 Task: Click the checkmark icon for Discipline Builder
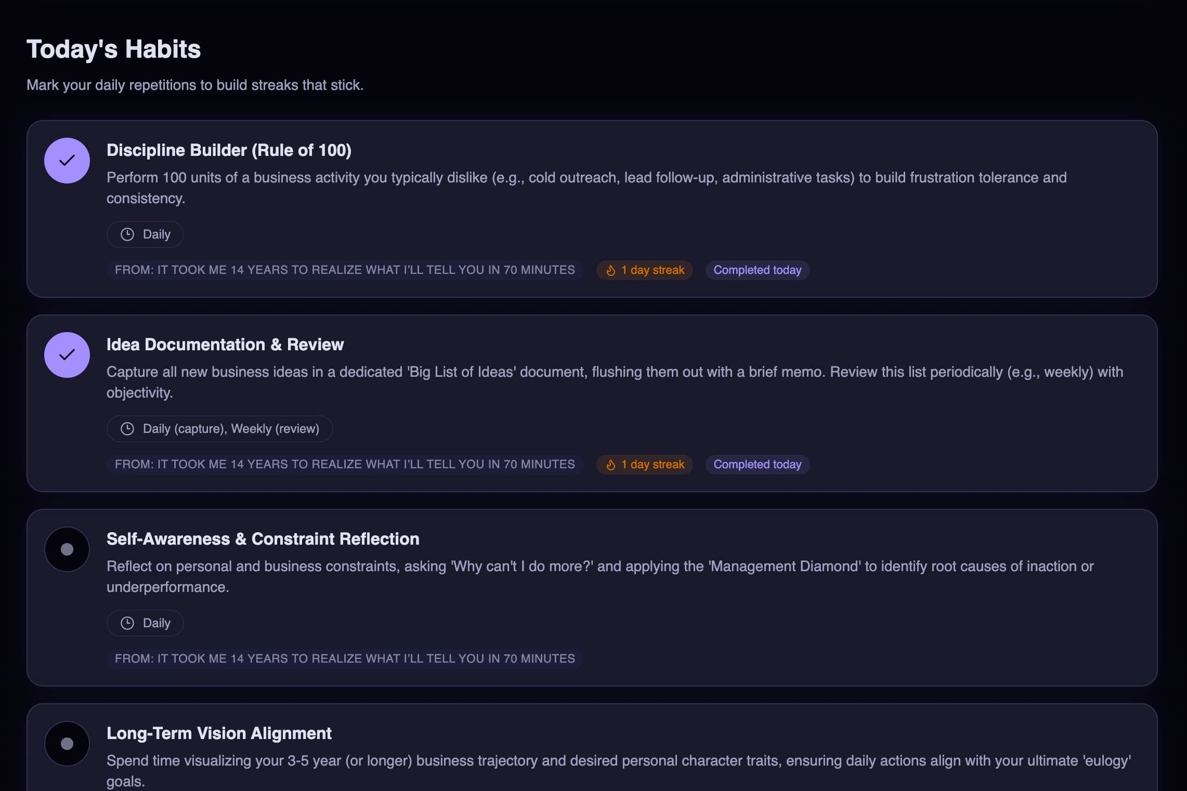pyautogui.click(x=67, y=160)
